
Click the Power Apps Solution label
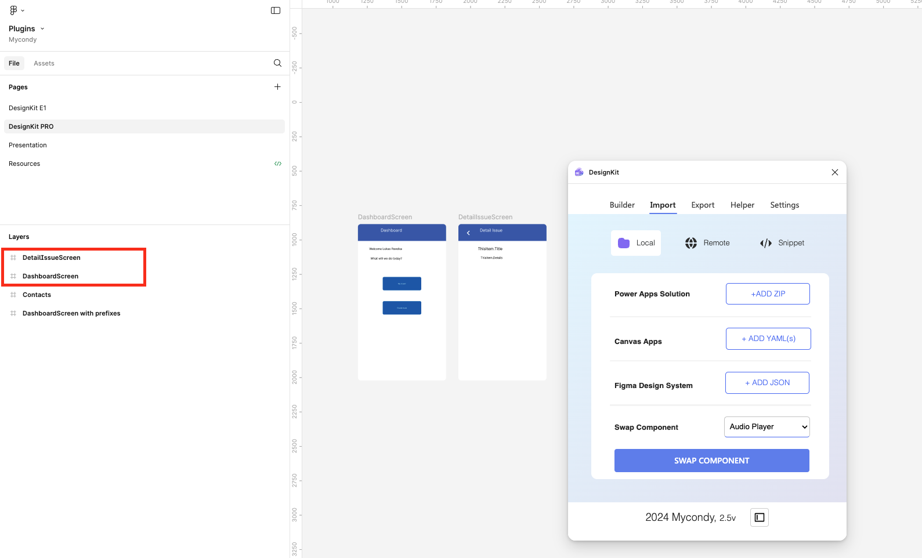tap(652, 294)
